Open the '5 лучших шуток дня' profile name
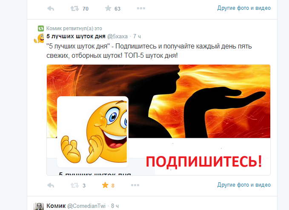 pyautogui.click(x=76, y=36)
